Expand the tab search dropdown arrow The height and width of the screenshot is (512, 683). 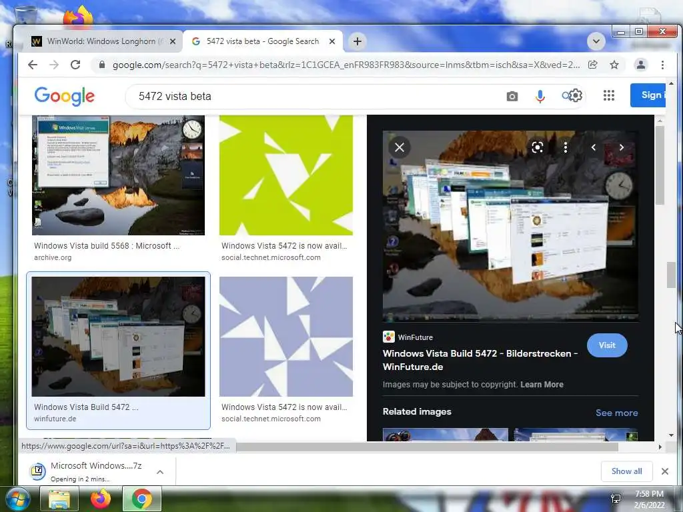pyautogui.click(x=596, y=41)
